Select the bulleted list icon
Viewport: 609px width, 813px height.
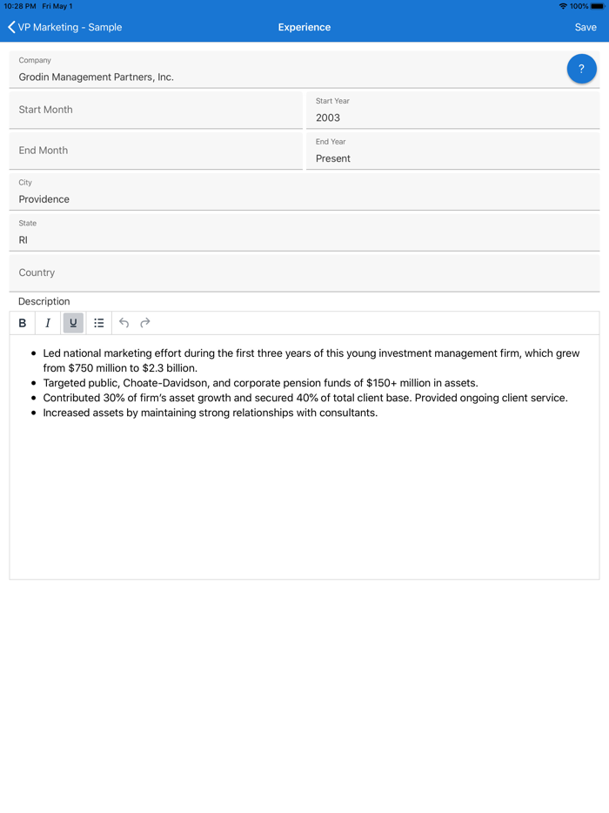[99, 323]
